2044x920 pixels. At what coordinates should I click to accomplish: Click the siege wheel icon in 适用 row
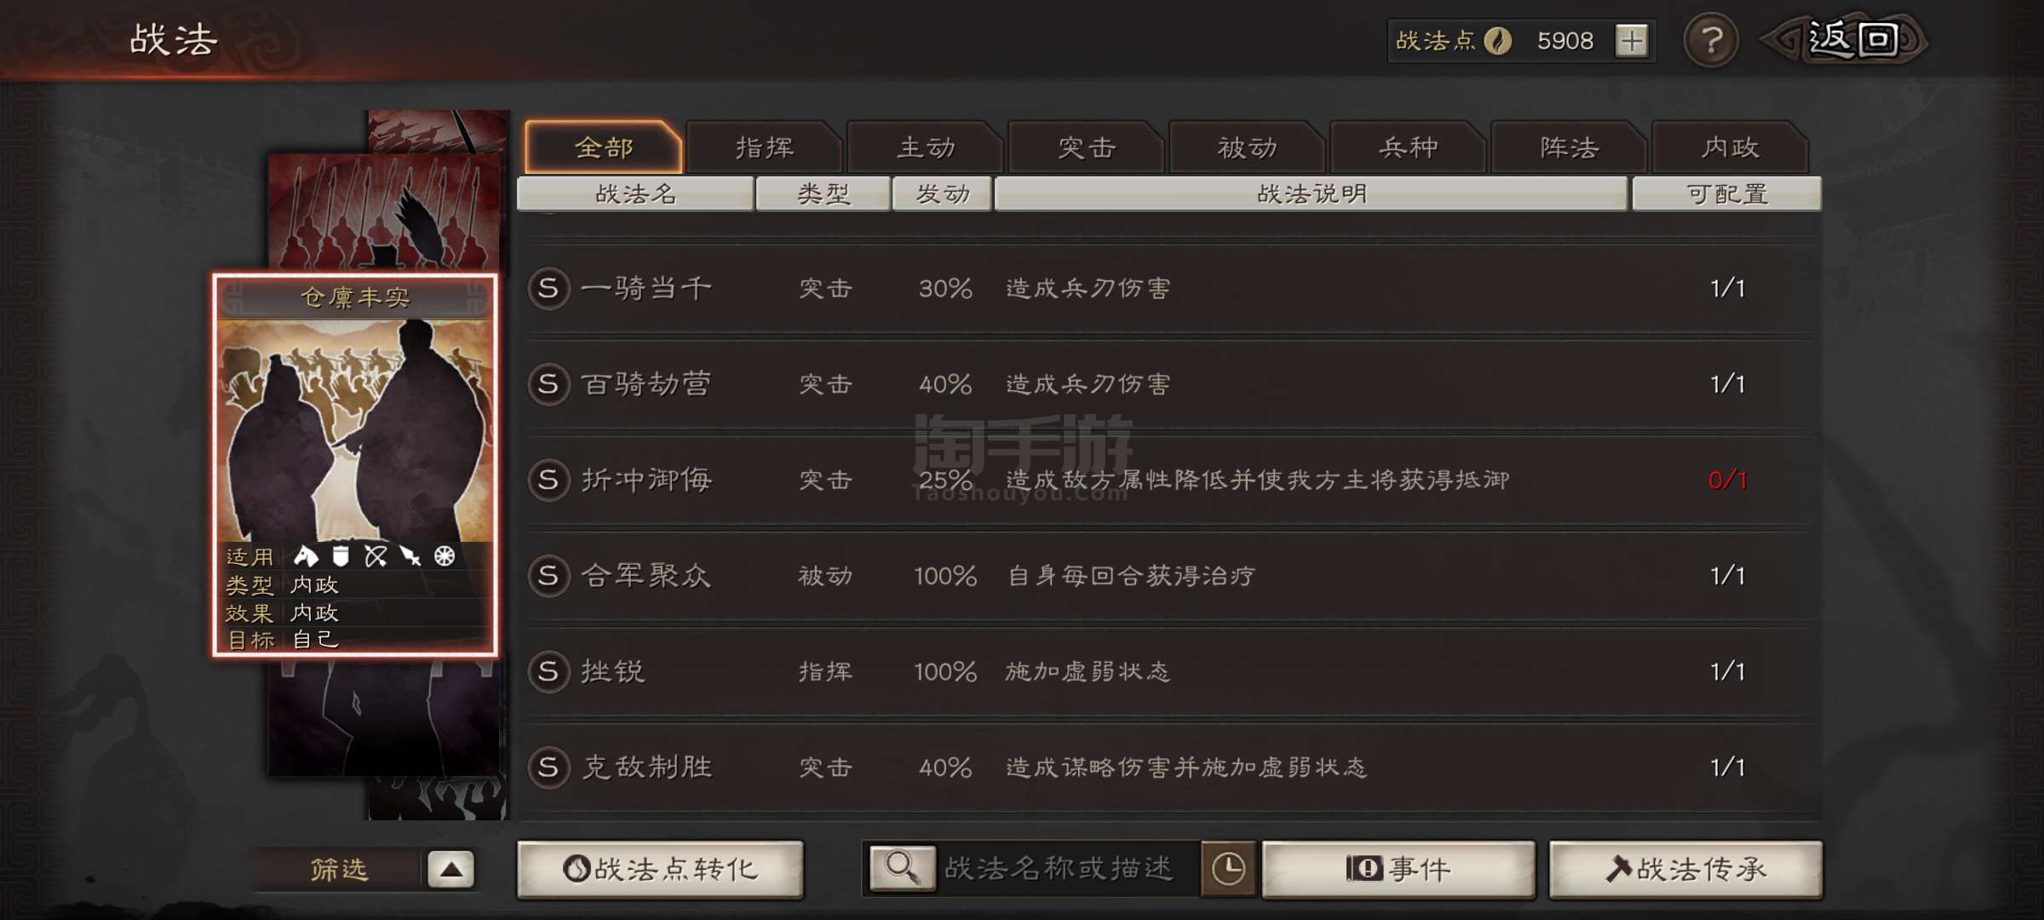[445, 556]
